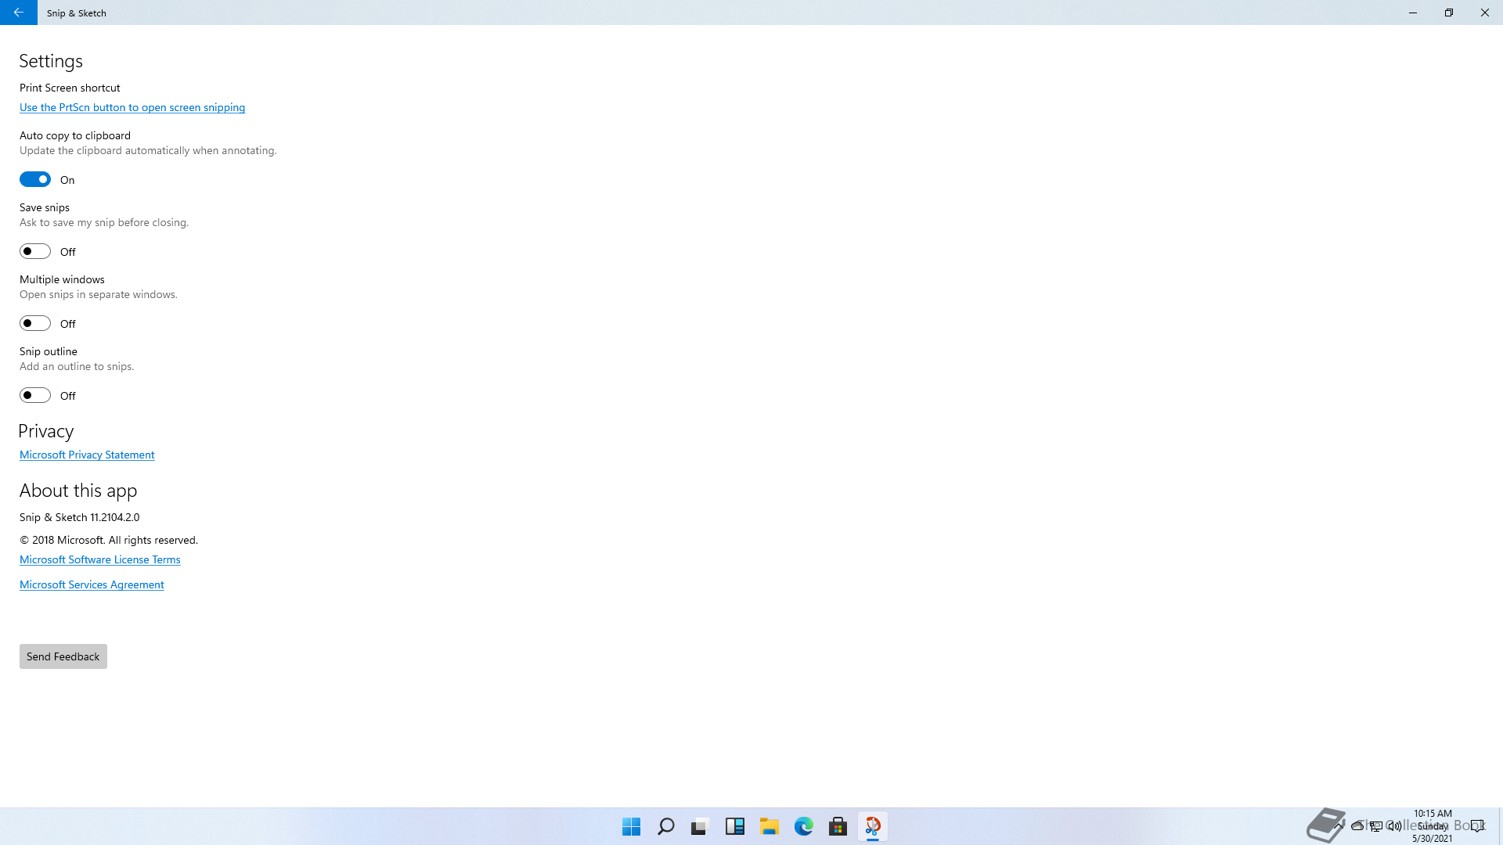1503x845 pixels.
Task: Open the Windows Start menu
Action: [631, 826]
